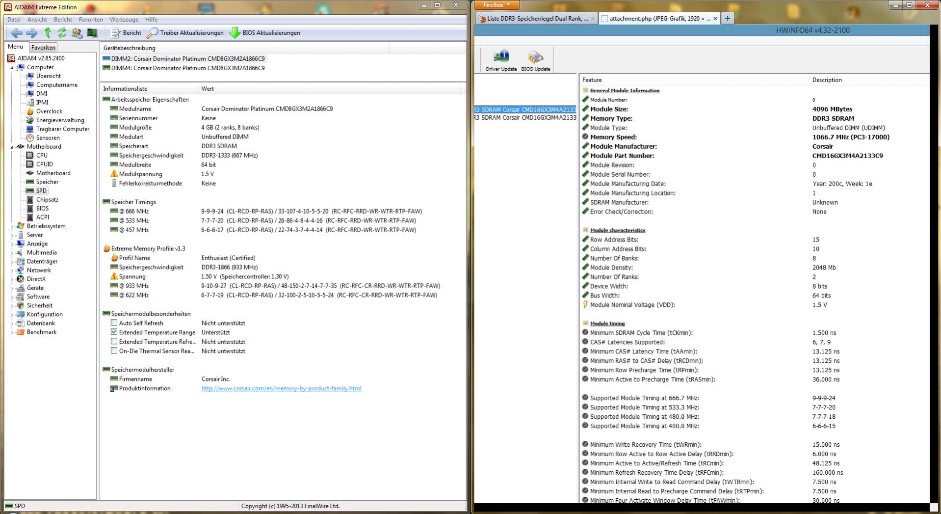Toggle Extended Temperature Range checkbox
The height and width of the screenshot is (514, 941).
pyautogui.click(x=114, y=332)
